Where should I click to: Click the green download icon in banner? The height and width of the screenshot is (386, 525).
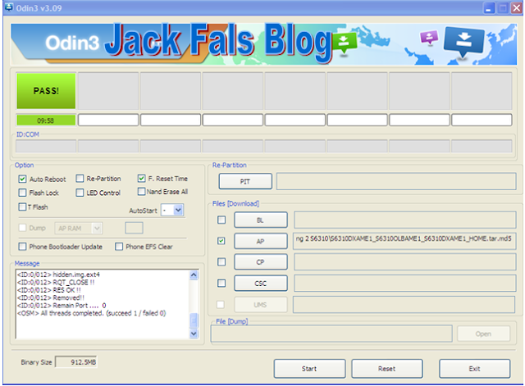pos(343,43)
